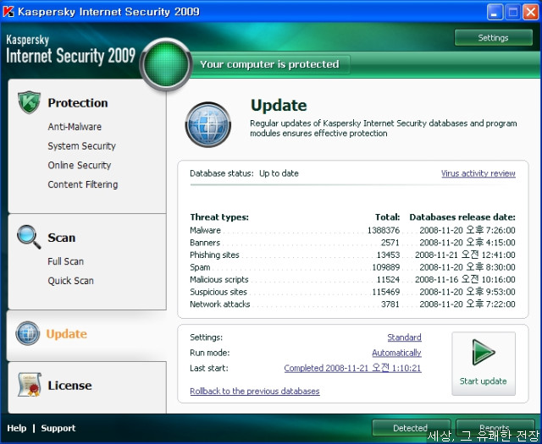
Task: Open Help in the bottom bar
Action: click(17, 428)
